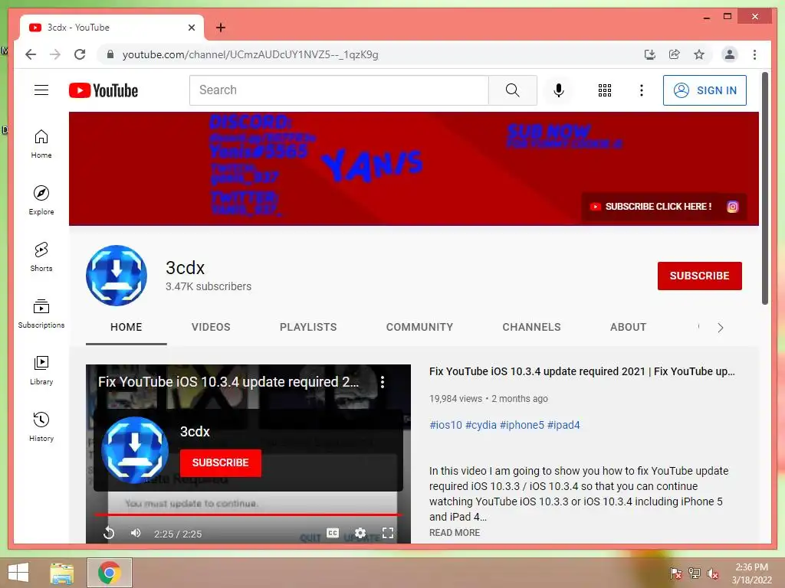Open video player settings gear
Viewport: 785px width, 588px height.
tap(360, 533)
